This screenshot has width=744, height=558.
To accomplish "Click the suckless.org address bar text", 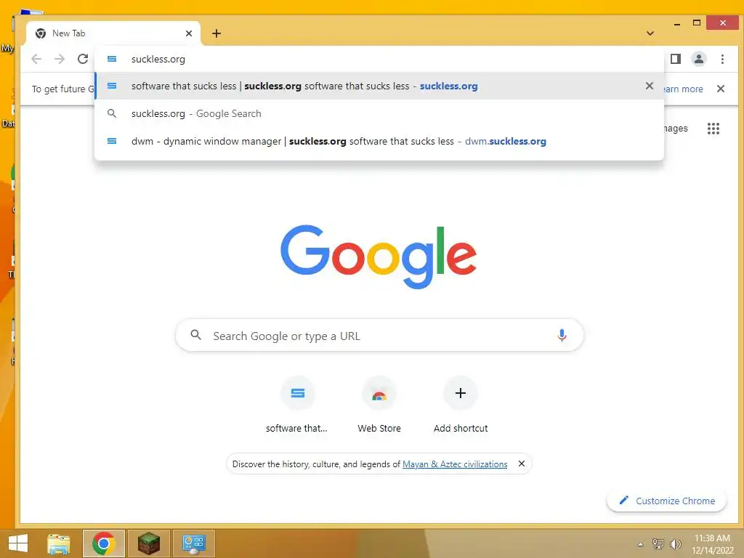I will [158, 60].
